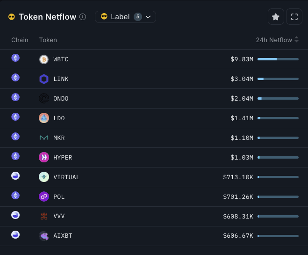Click the Token Netflow info icon
The height and width of the screenshot is (255, 308).
[x=83, y=17]
